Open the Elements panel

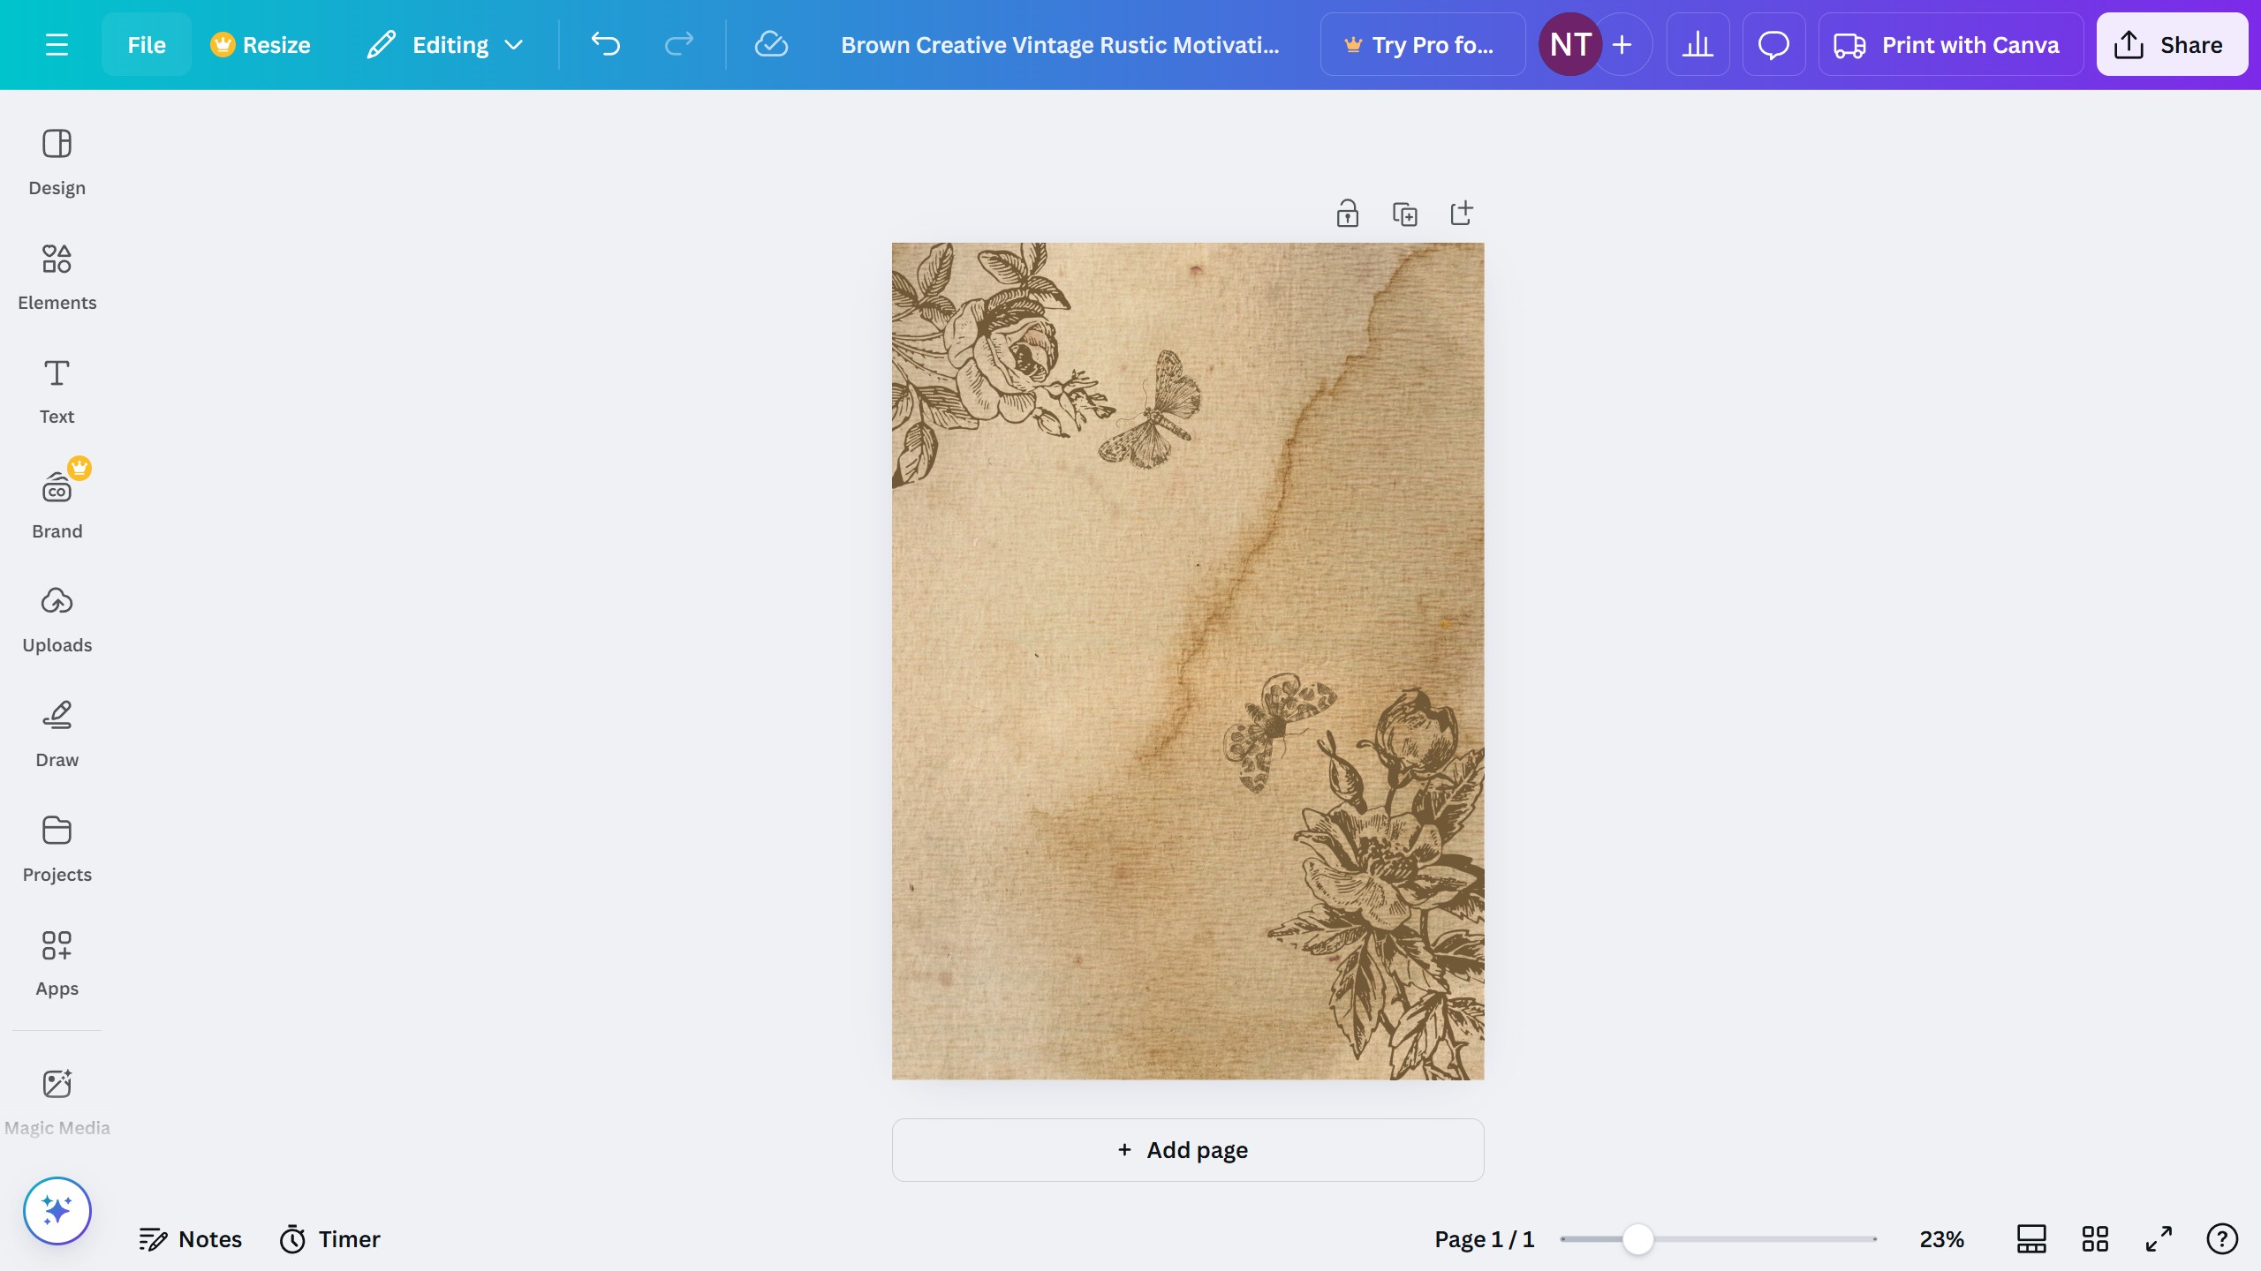(x=57, y=276)
